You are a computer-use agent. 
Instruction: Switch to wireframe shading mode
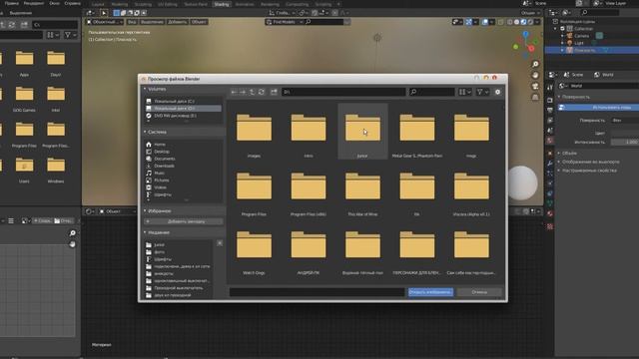tap(510, 22)
